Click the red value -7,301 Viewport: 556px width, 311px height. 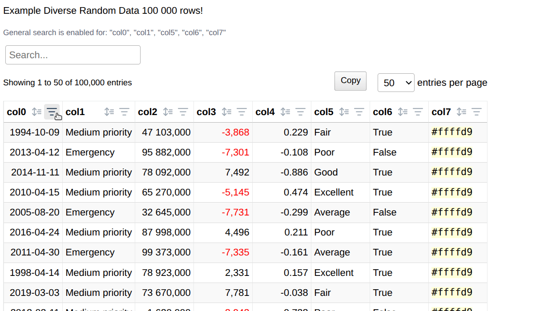(x=235, y=152)
